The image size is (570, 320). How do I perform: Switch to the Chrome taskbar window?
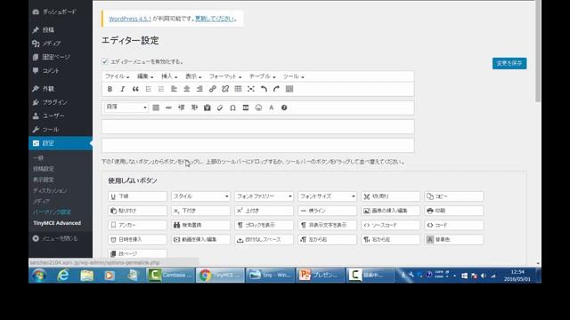pos(220,276)
